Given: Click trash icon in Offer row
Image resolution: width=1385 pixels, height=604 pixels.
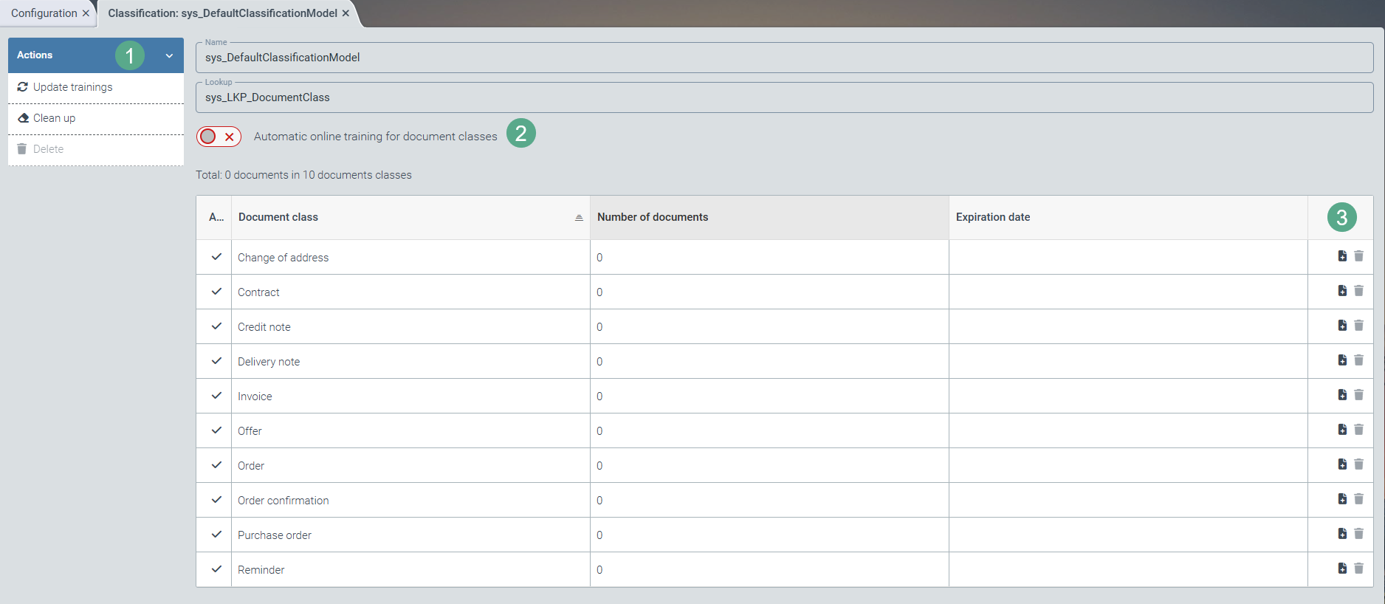Looking at the screenshot, I should click(x=1358, y=430).
